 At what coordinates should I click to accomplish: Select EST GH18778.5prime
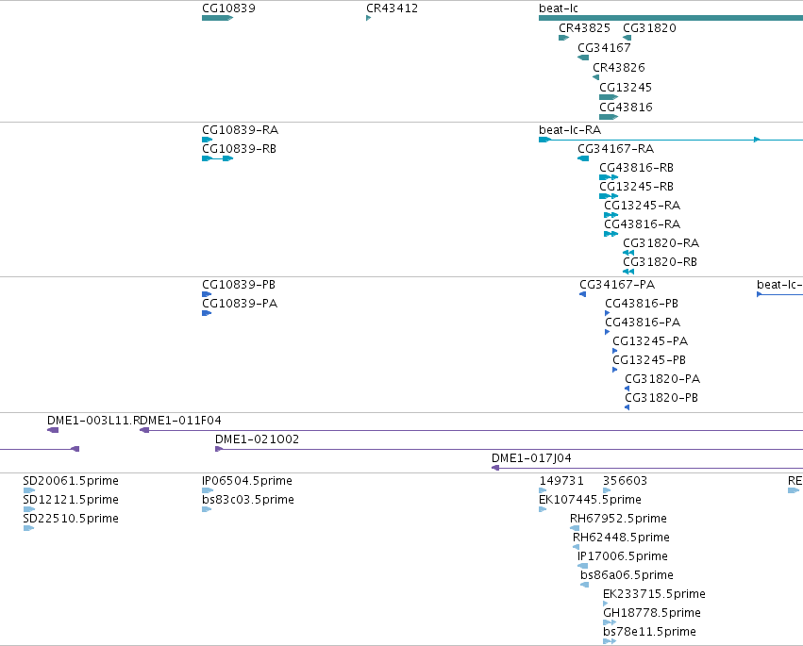pos(652,614)
